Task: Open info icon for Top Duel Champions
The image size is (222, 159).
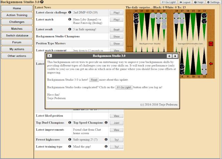Action: (70, 122)
